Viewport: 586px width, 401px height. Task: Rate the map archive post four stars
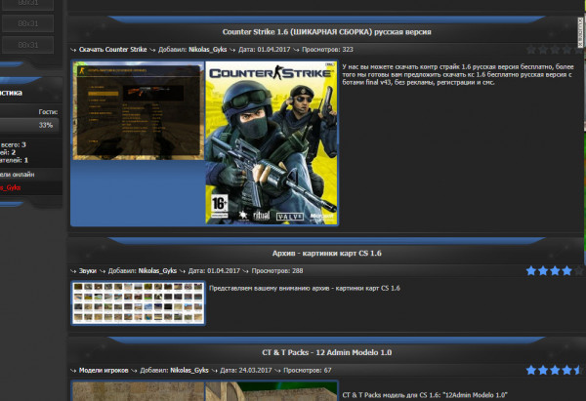566,270
